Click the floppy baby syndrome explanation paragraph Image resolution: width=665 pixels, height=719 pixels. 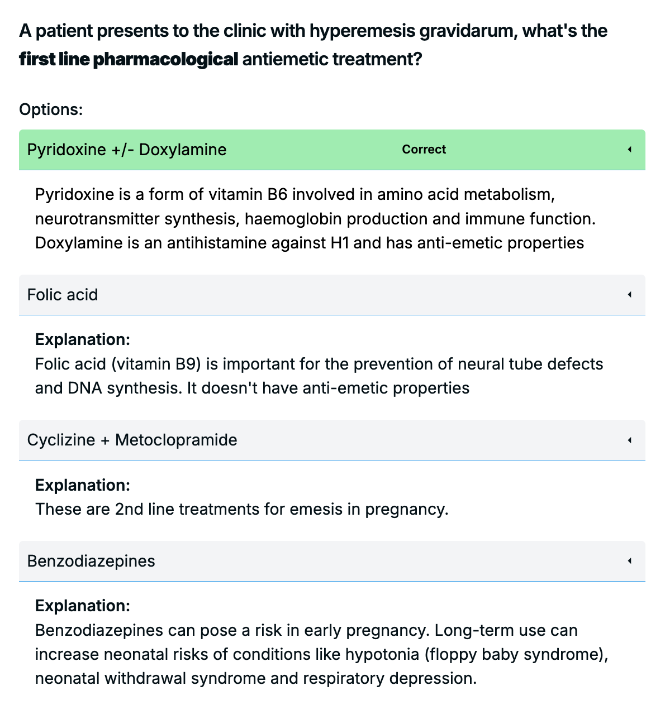pos(321,654)
